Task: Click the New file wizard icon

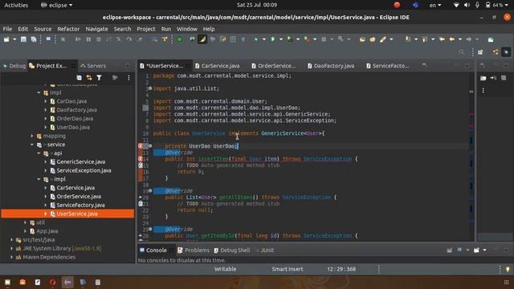Action: [6, 39]
